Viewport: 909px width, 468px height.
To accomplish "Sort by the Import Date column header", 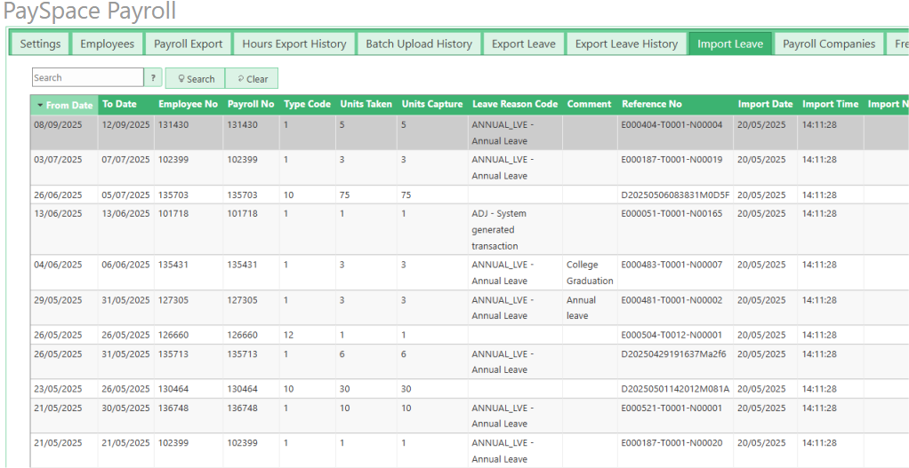I will coord(764,104).
